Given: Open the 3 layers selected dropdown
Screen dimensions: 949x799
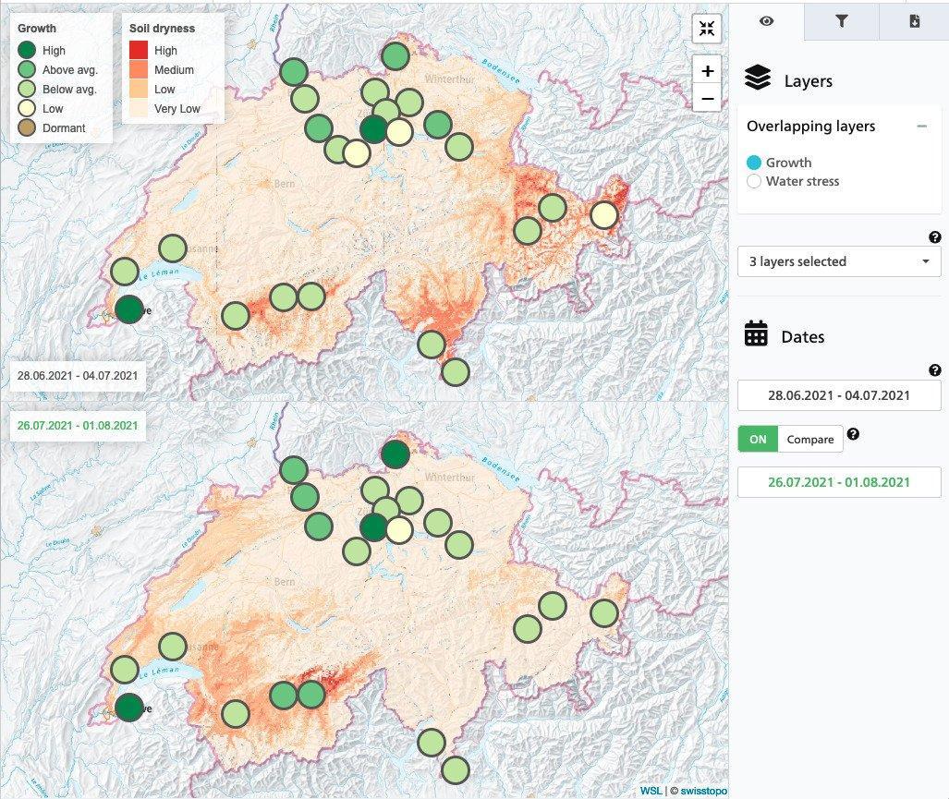Looking at the screenshot, I should (839, 261).
